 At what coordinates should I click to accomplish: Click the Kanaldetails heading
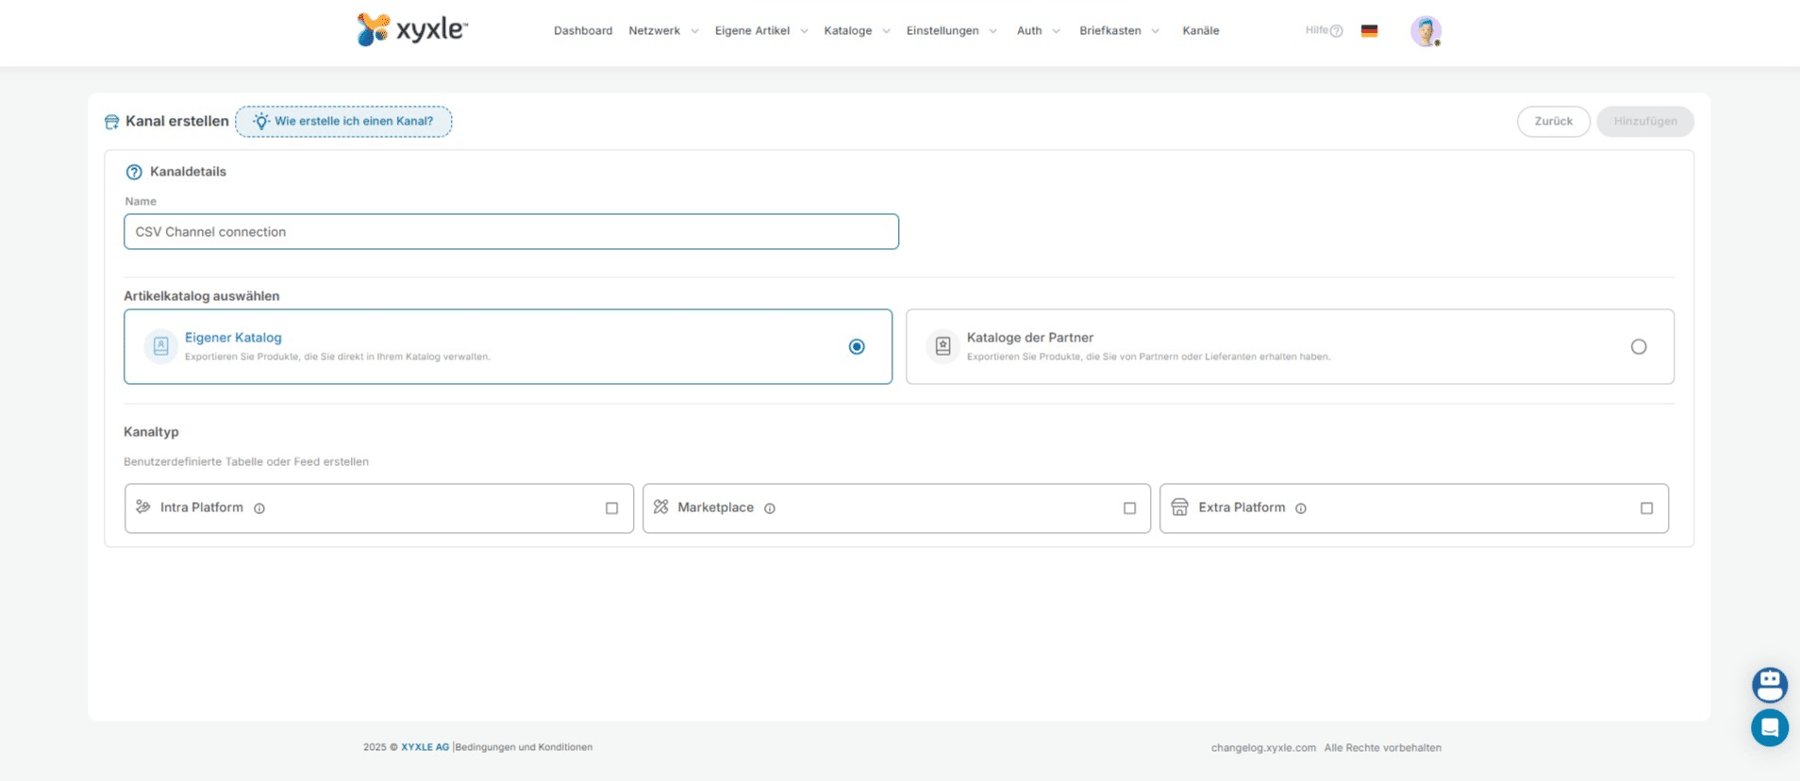pos(188,172)
